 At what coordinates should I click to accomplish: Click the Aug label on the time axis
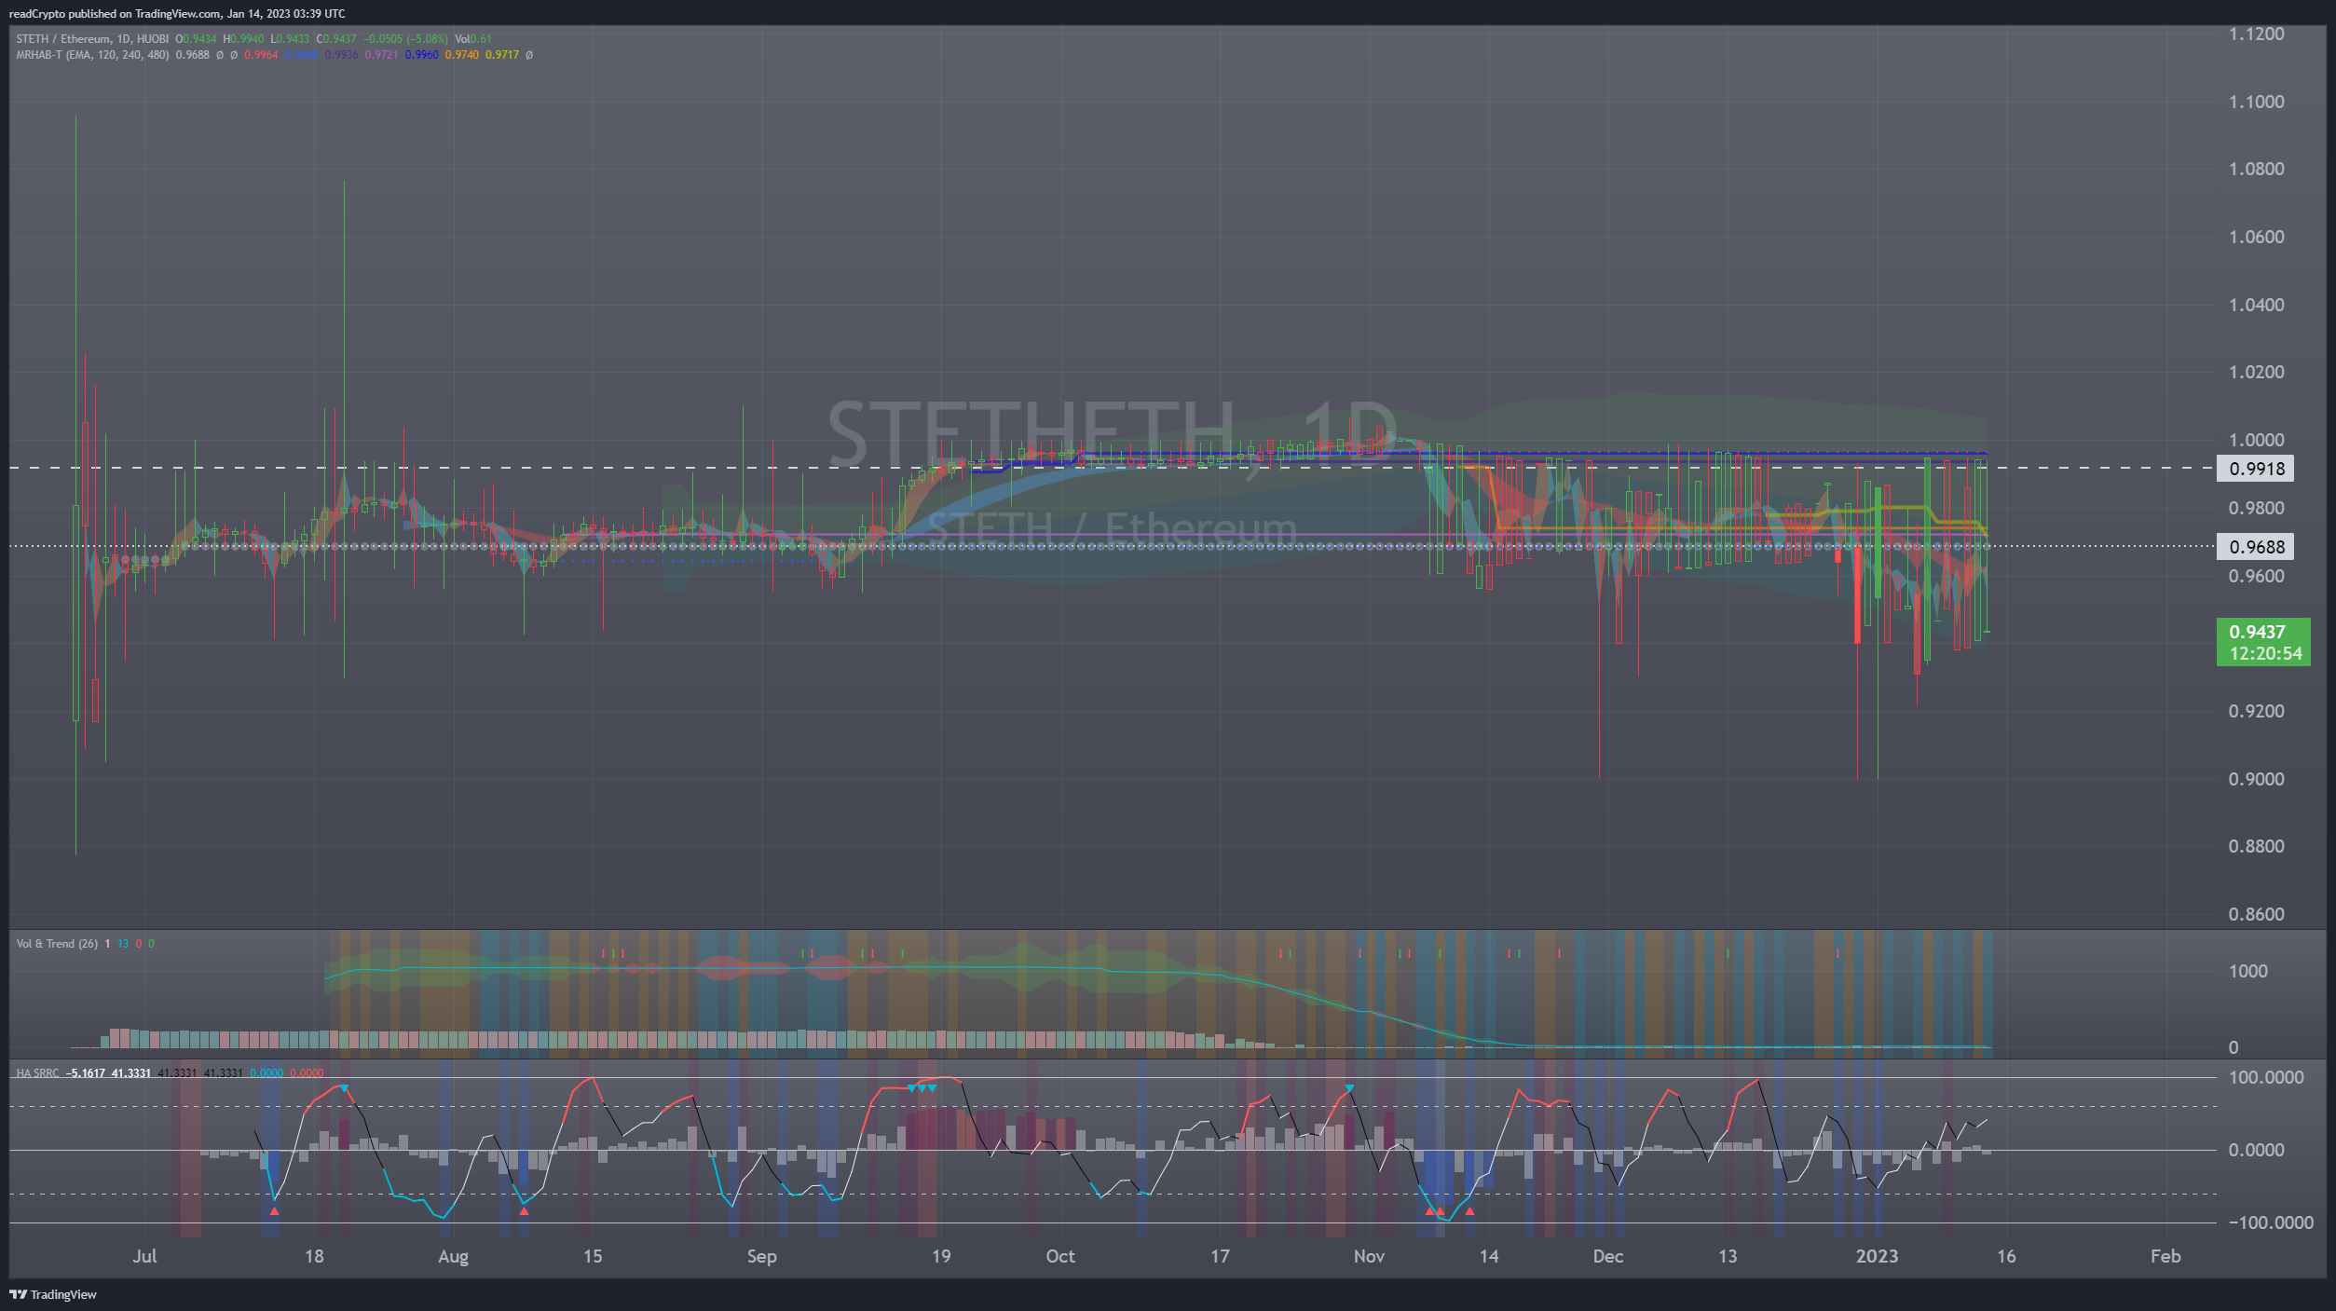(453, 1256)
